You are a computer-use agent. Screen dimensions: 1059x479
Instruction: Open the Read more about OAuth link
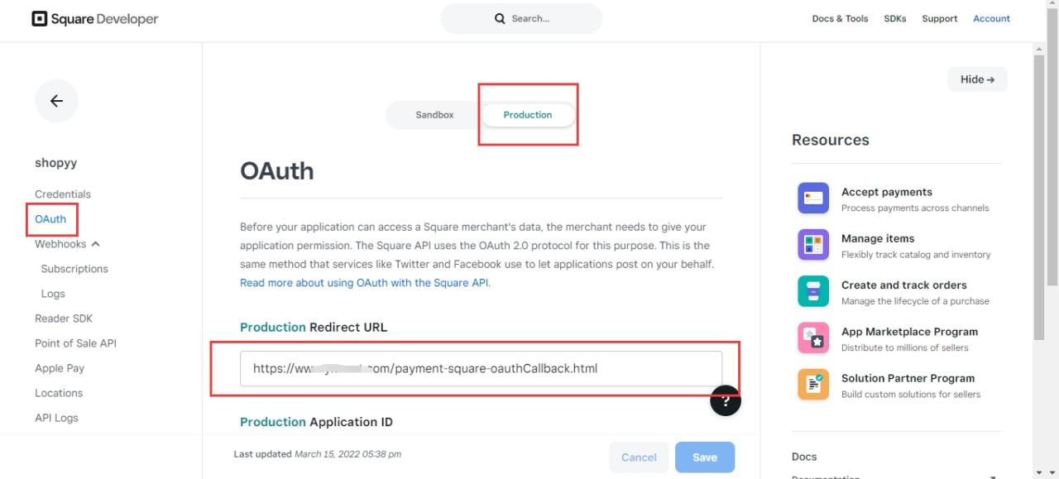[x=364, y=283]
